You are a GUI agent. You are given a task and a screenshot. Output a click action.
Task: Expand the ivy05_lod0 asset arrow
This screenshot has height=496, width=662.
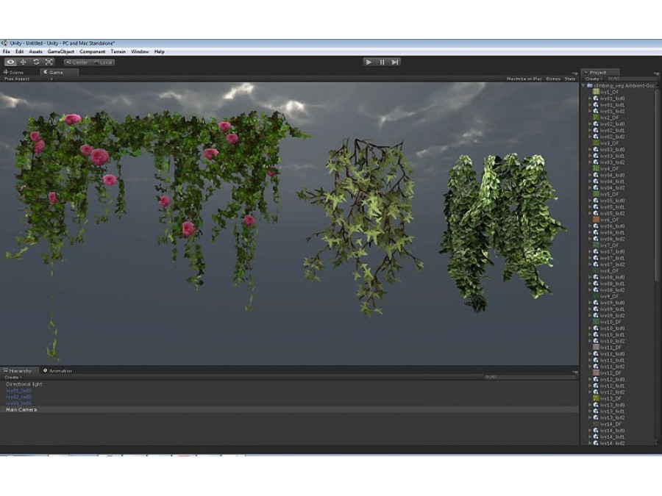590,201
